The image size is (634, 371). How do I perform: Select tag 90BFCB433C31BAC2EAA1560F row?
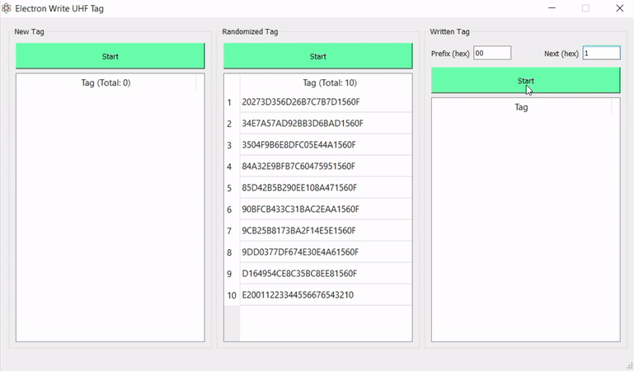coord(300,209)
